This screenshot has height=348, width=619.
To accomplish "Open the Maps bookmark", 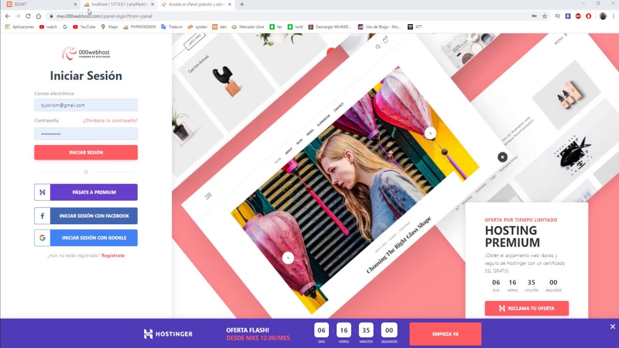I will coord(109,27).
